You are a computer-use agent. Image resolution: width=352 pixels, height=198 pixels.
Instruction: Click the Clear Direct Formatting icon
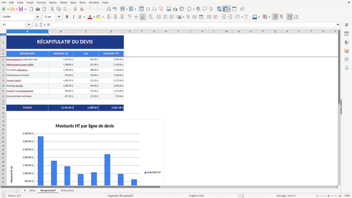[82, 9]
